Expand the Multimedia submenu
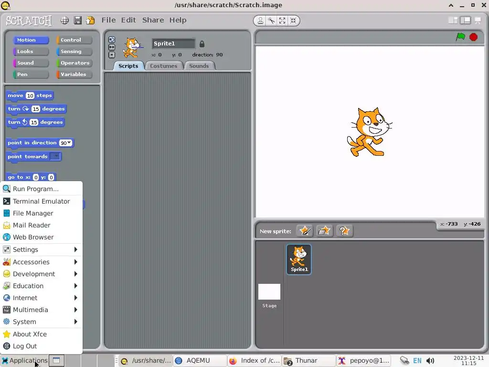The height and width of the screenshot is (367, 489). tap(41, 310)
